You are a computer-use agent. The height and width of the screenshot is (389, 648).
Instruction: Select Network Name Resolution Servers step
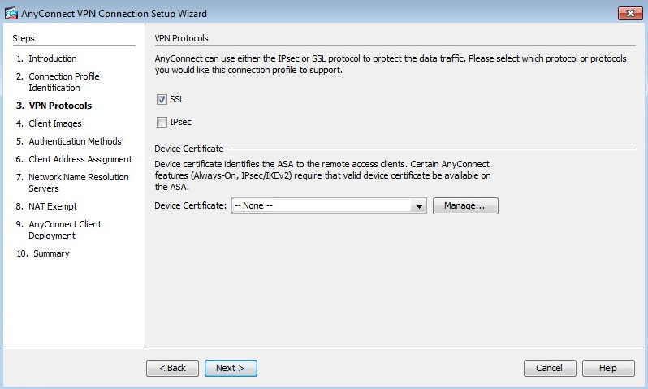[x=79, y=183]
